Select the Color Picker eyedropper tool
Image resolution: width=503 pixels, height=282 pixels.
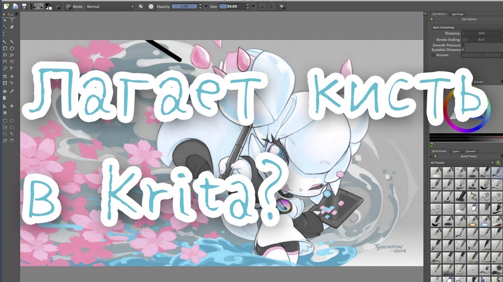point(12,91)
